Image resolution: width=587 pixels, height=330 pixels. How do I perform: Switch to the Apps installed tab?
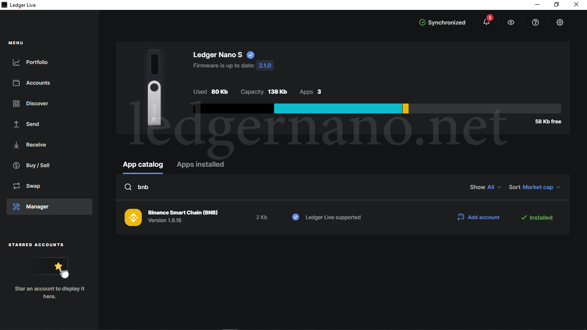pyautogui.click(x=200, y=165)
